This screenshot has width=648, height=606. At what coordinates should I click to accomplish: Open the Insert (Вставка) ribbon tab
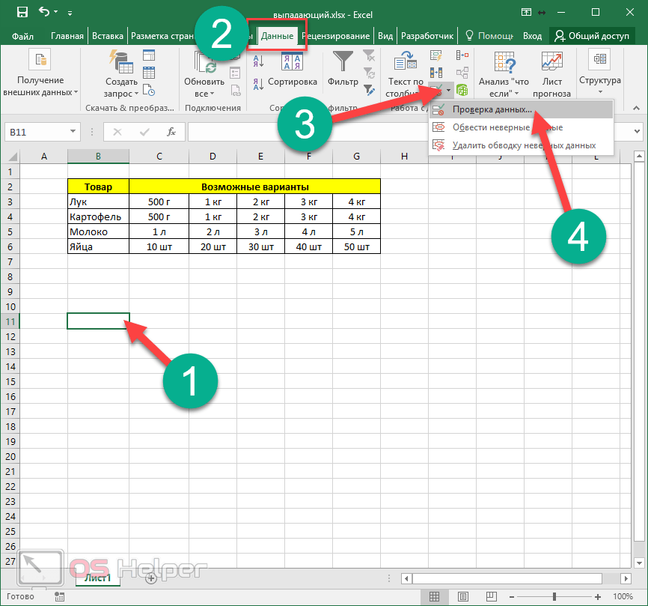pos(108,36)
